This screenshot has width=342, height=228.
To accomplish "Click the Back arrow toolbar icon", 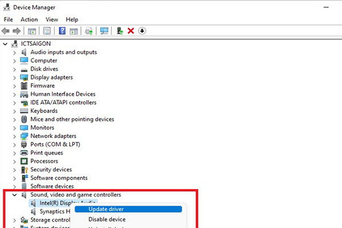I will (x=6, y=31).
